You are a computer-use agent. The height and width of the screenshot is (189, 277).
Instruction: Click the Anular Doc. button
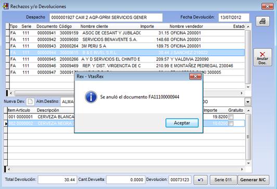pos(262,57)
